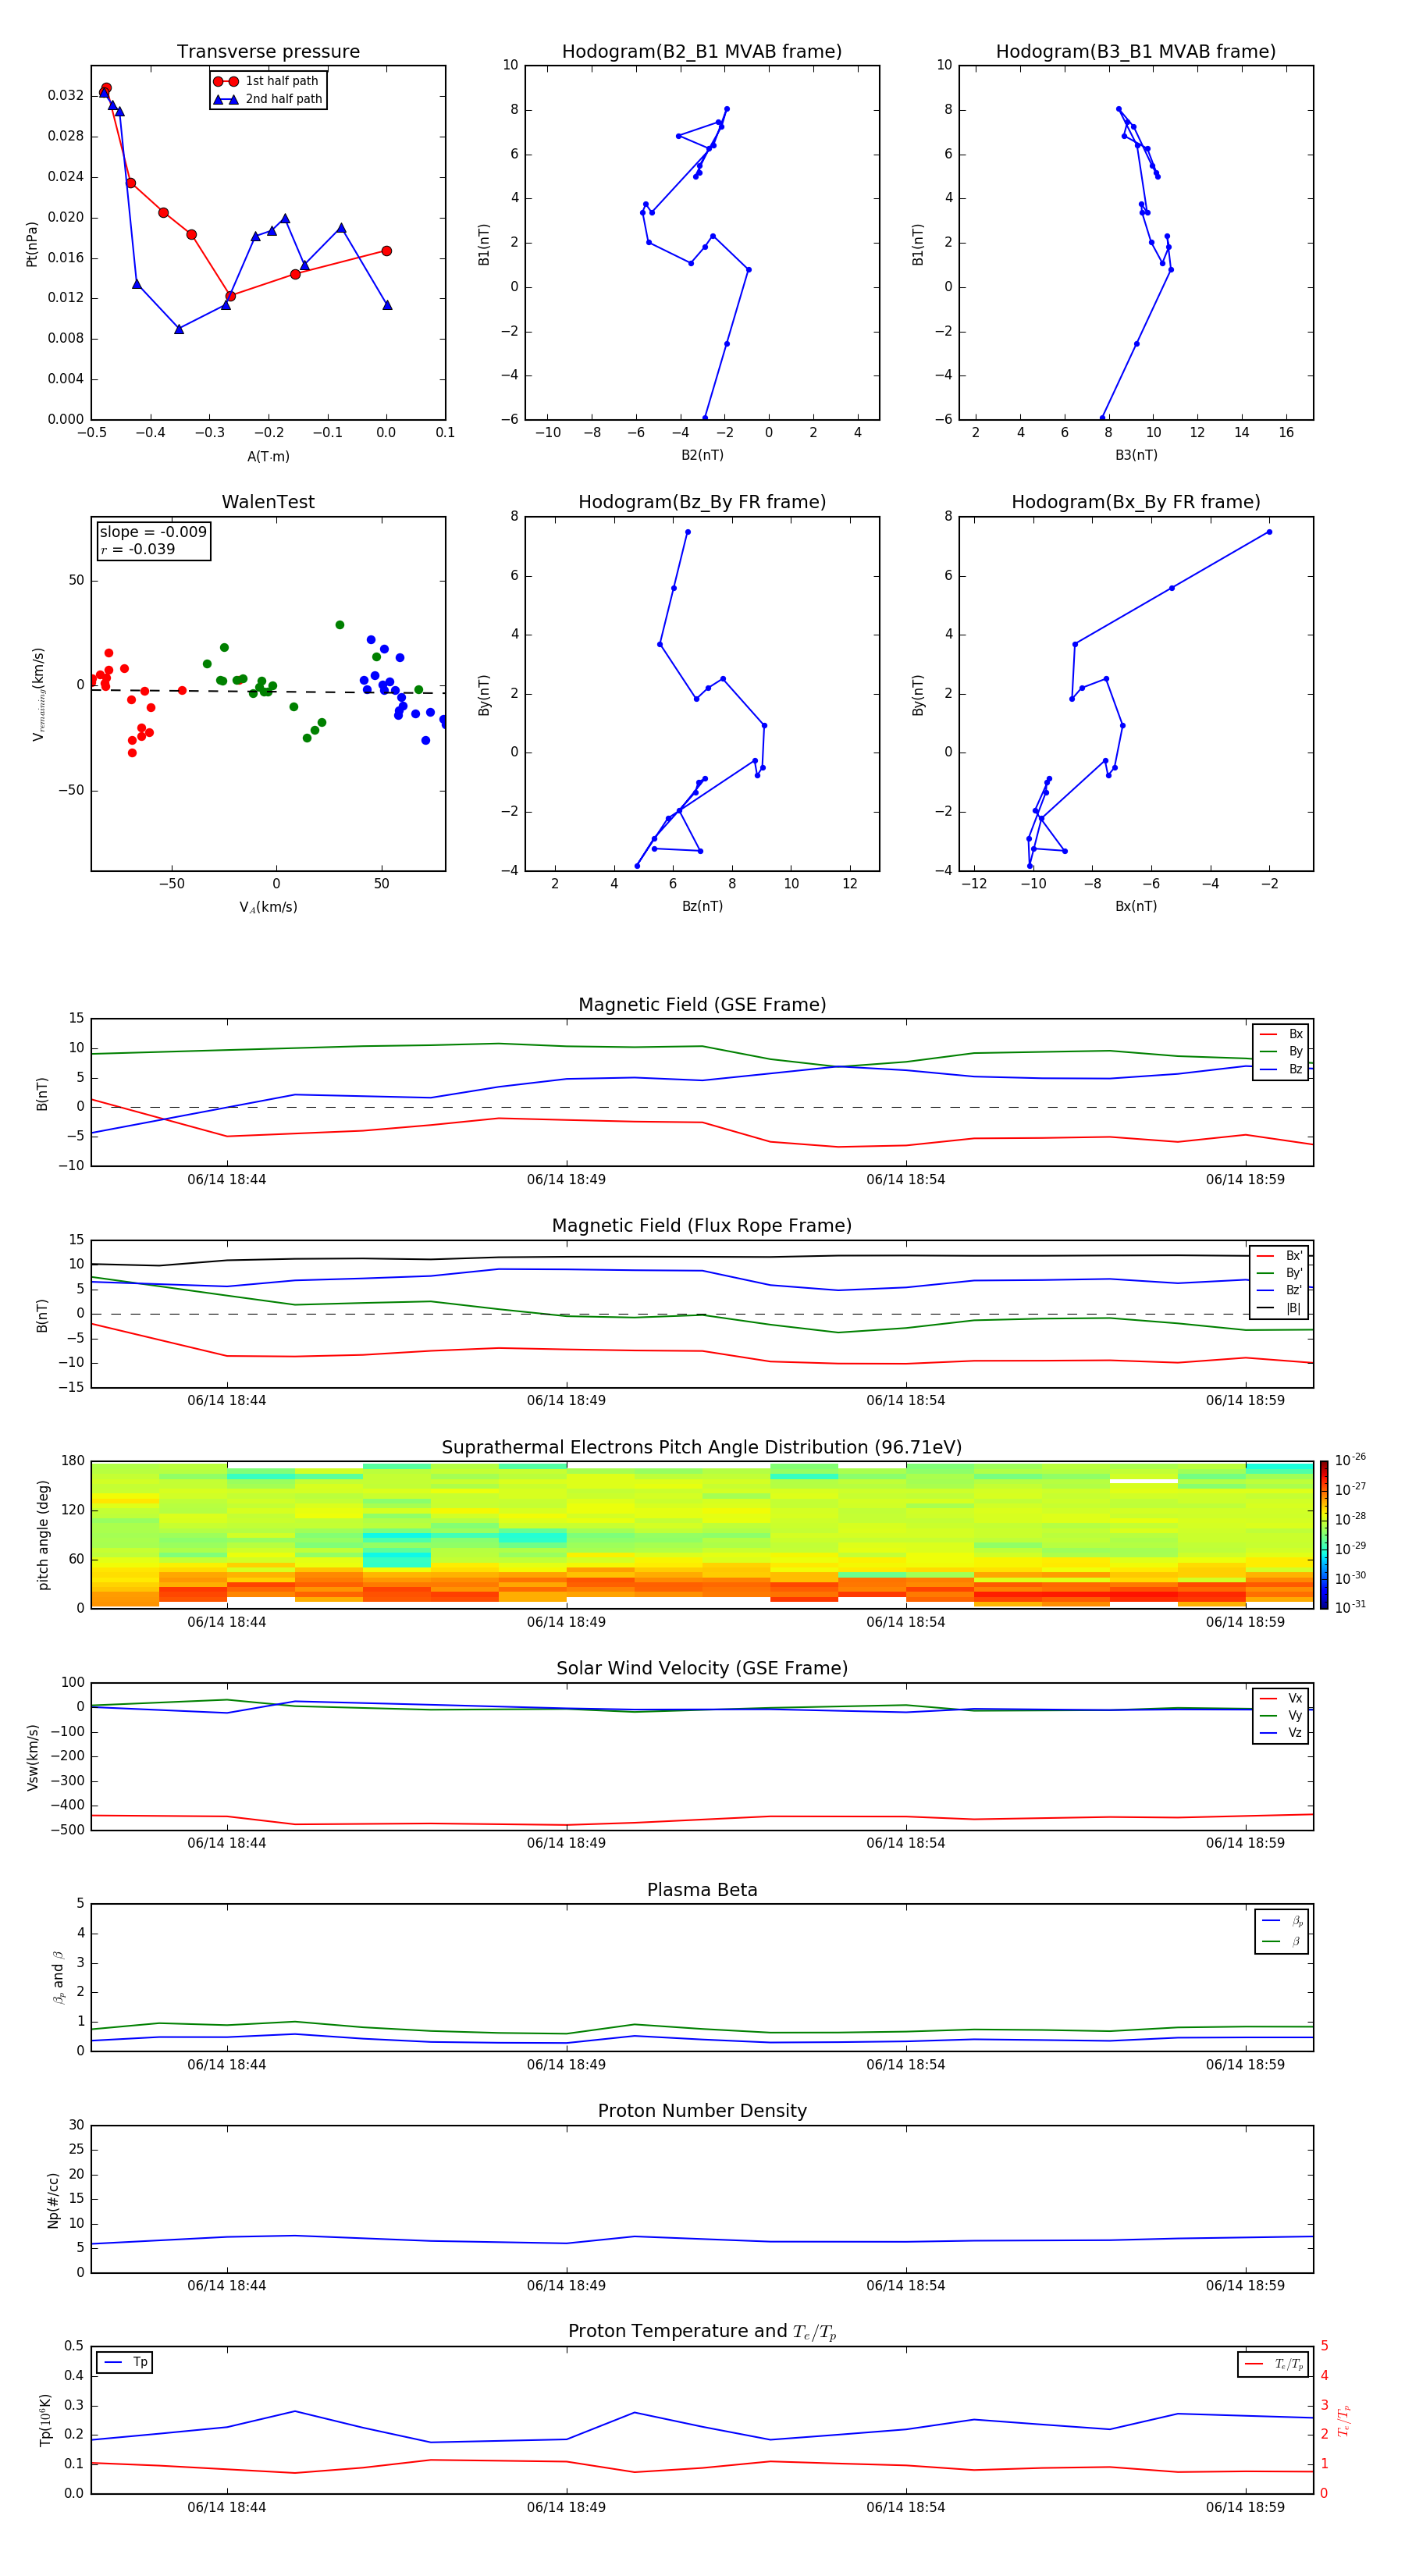
Task: Click 'pitch angle (deg)' axis label
Action: [43, 1535]
